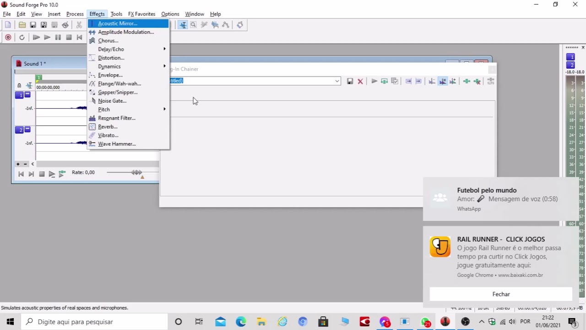Open the File menu
The height and width of the screenshot is (330, 586).
(7, 14)
